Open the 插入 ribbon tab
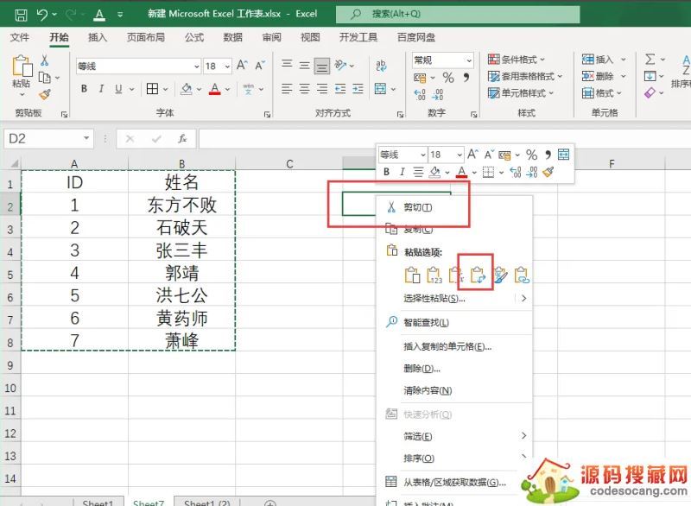This screenshot has height=506, width=691. 98,37
